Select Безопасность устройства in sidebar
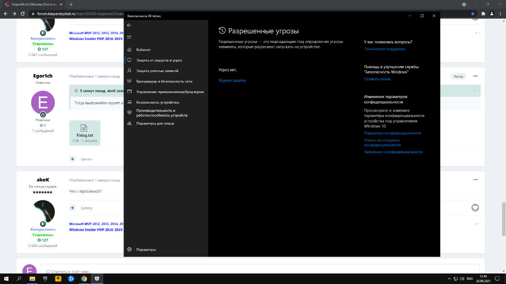 [x=157, y=102]
